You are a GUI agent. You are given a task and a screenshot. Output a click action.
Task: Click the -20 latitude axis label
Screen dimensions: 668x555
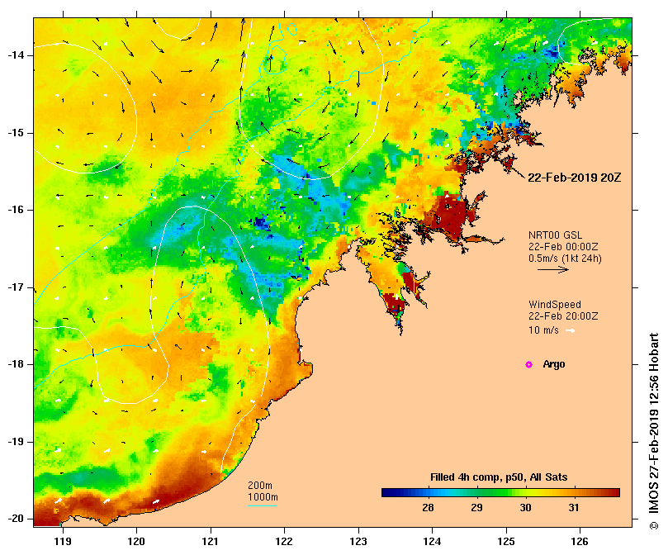coord(16,519)
